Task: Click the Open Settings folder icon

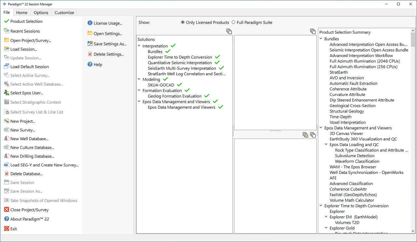Action: [x=90, y=33]
